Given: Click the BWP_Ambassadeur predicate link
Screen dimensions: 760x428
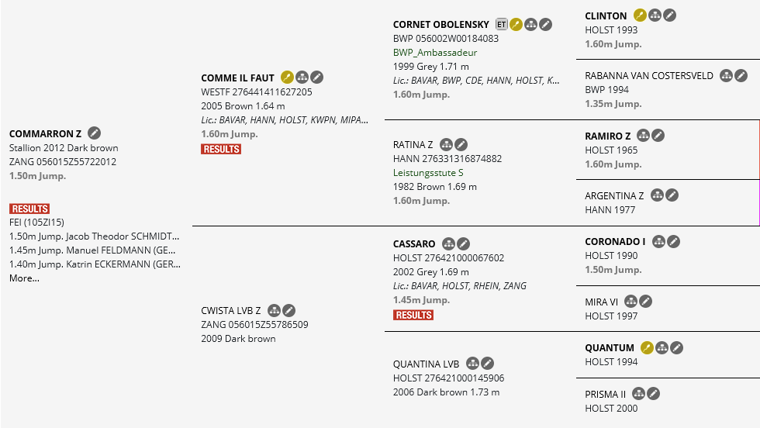Looking at the screenshot, I should pyautogui.click(x=435, y=53).
